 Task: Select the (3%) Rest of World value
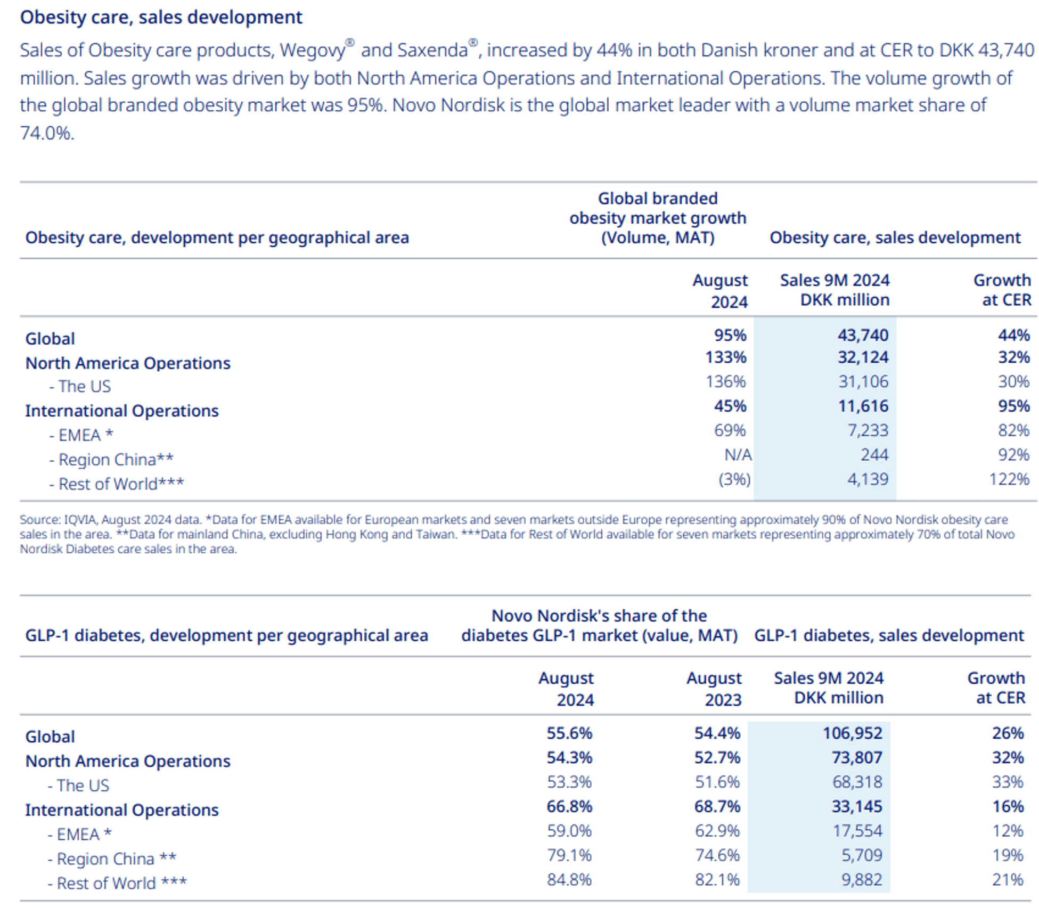[734, 479]
